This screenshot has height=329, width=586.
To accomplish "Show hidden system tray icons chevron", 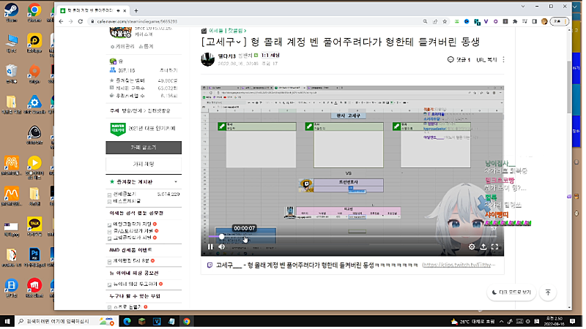I will [501, 321].
